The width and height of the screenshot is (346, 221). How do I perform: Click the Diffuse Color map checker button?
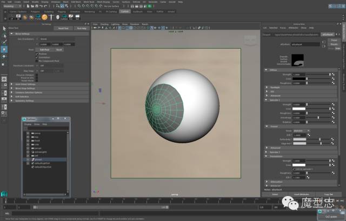(x=333, y=79)
